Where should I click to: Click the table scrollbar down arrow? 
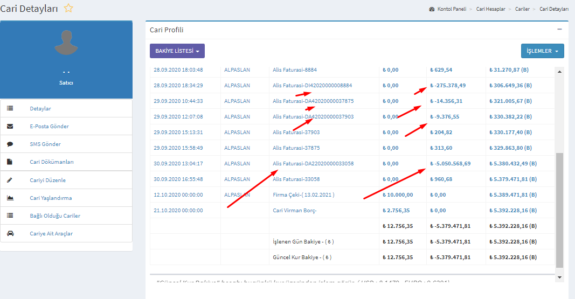[559, 277]
